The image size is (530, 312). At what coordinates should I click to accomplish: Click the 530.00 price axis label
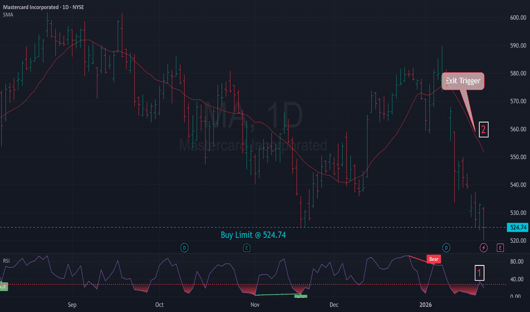pos(518,213)
